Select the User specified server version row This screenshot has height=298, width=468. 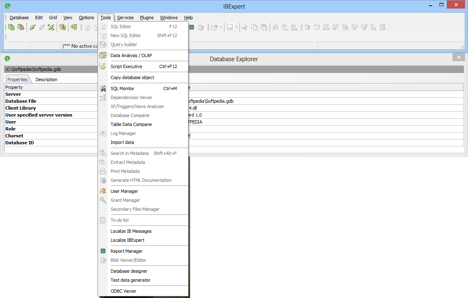pos(234,115)
